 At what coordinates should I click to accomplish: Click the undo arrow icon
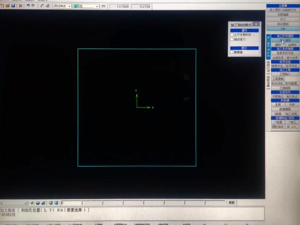[x=28, y=6]
